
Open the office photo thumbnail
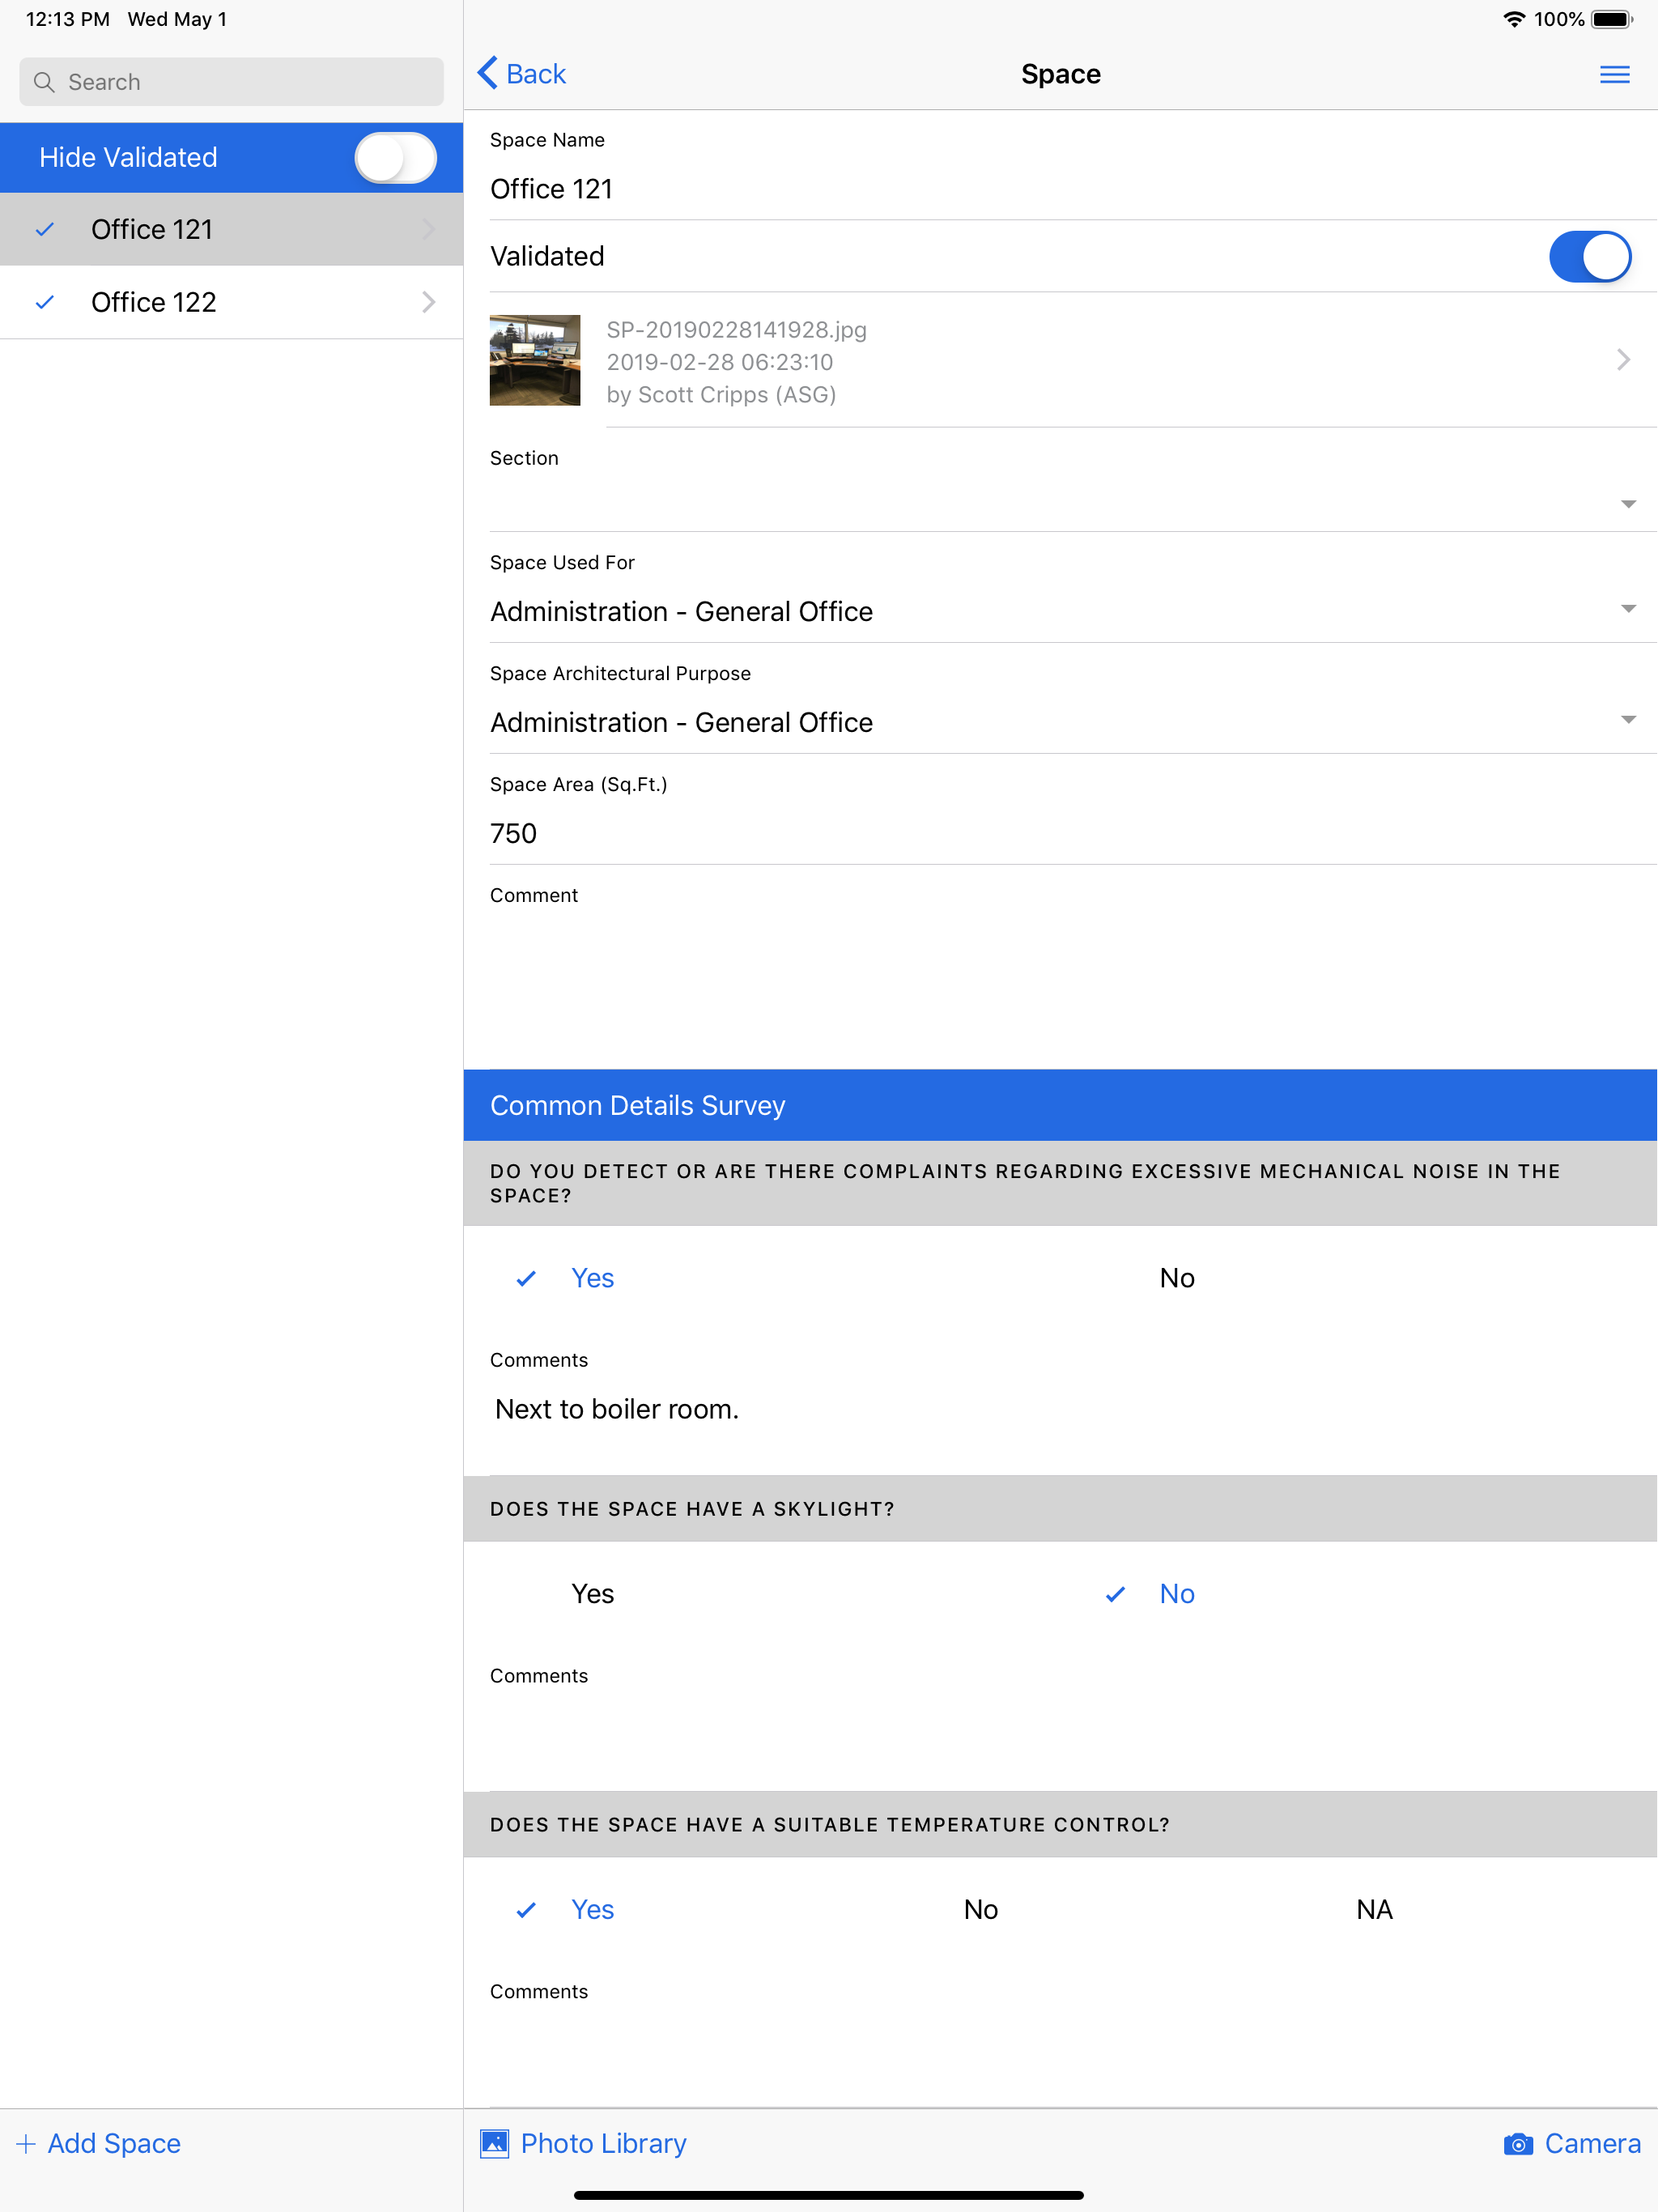point(535,360)
